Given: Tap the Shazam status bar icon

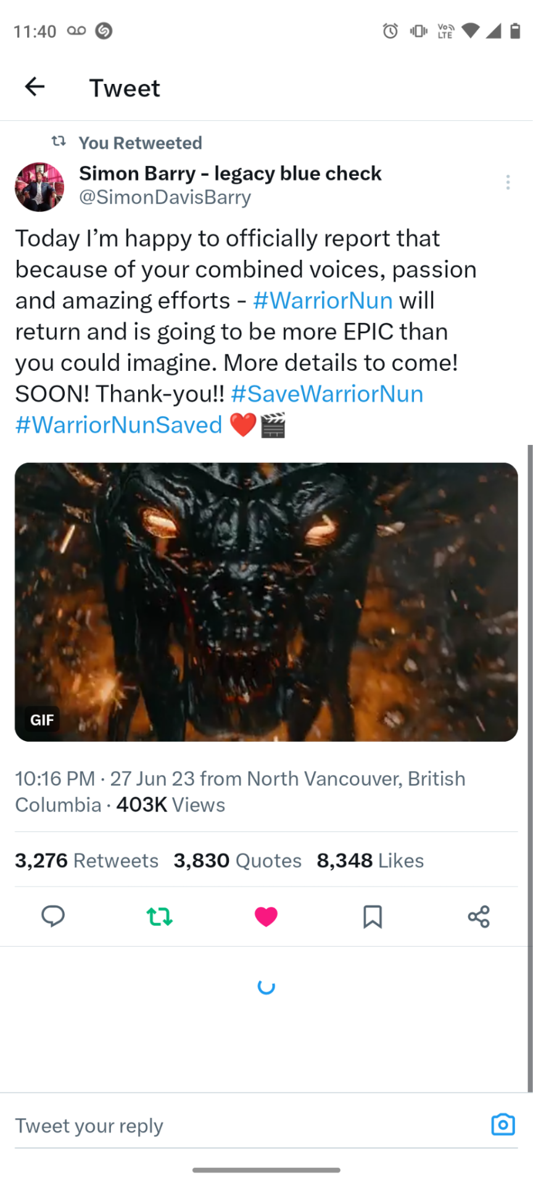Looking at the screenshot, I should coord(104,31).
